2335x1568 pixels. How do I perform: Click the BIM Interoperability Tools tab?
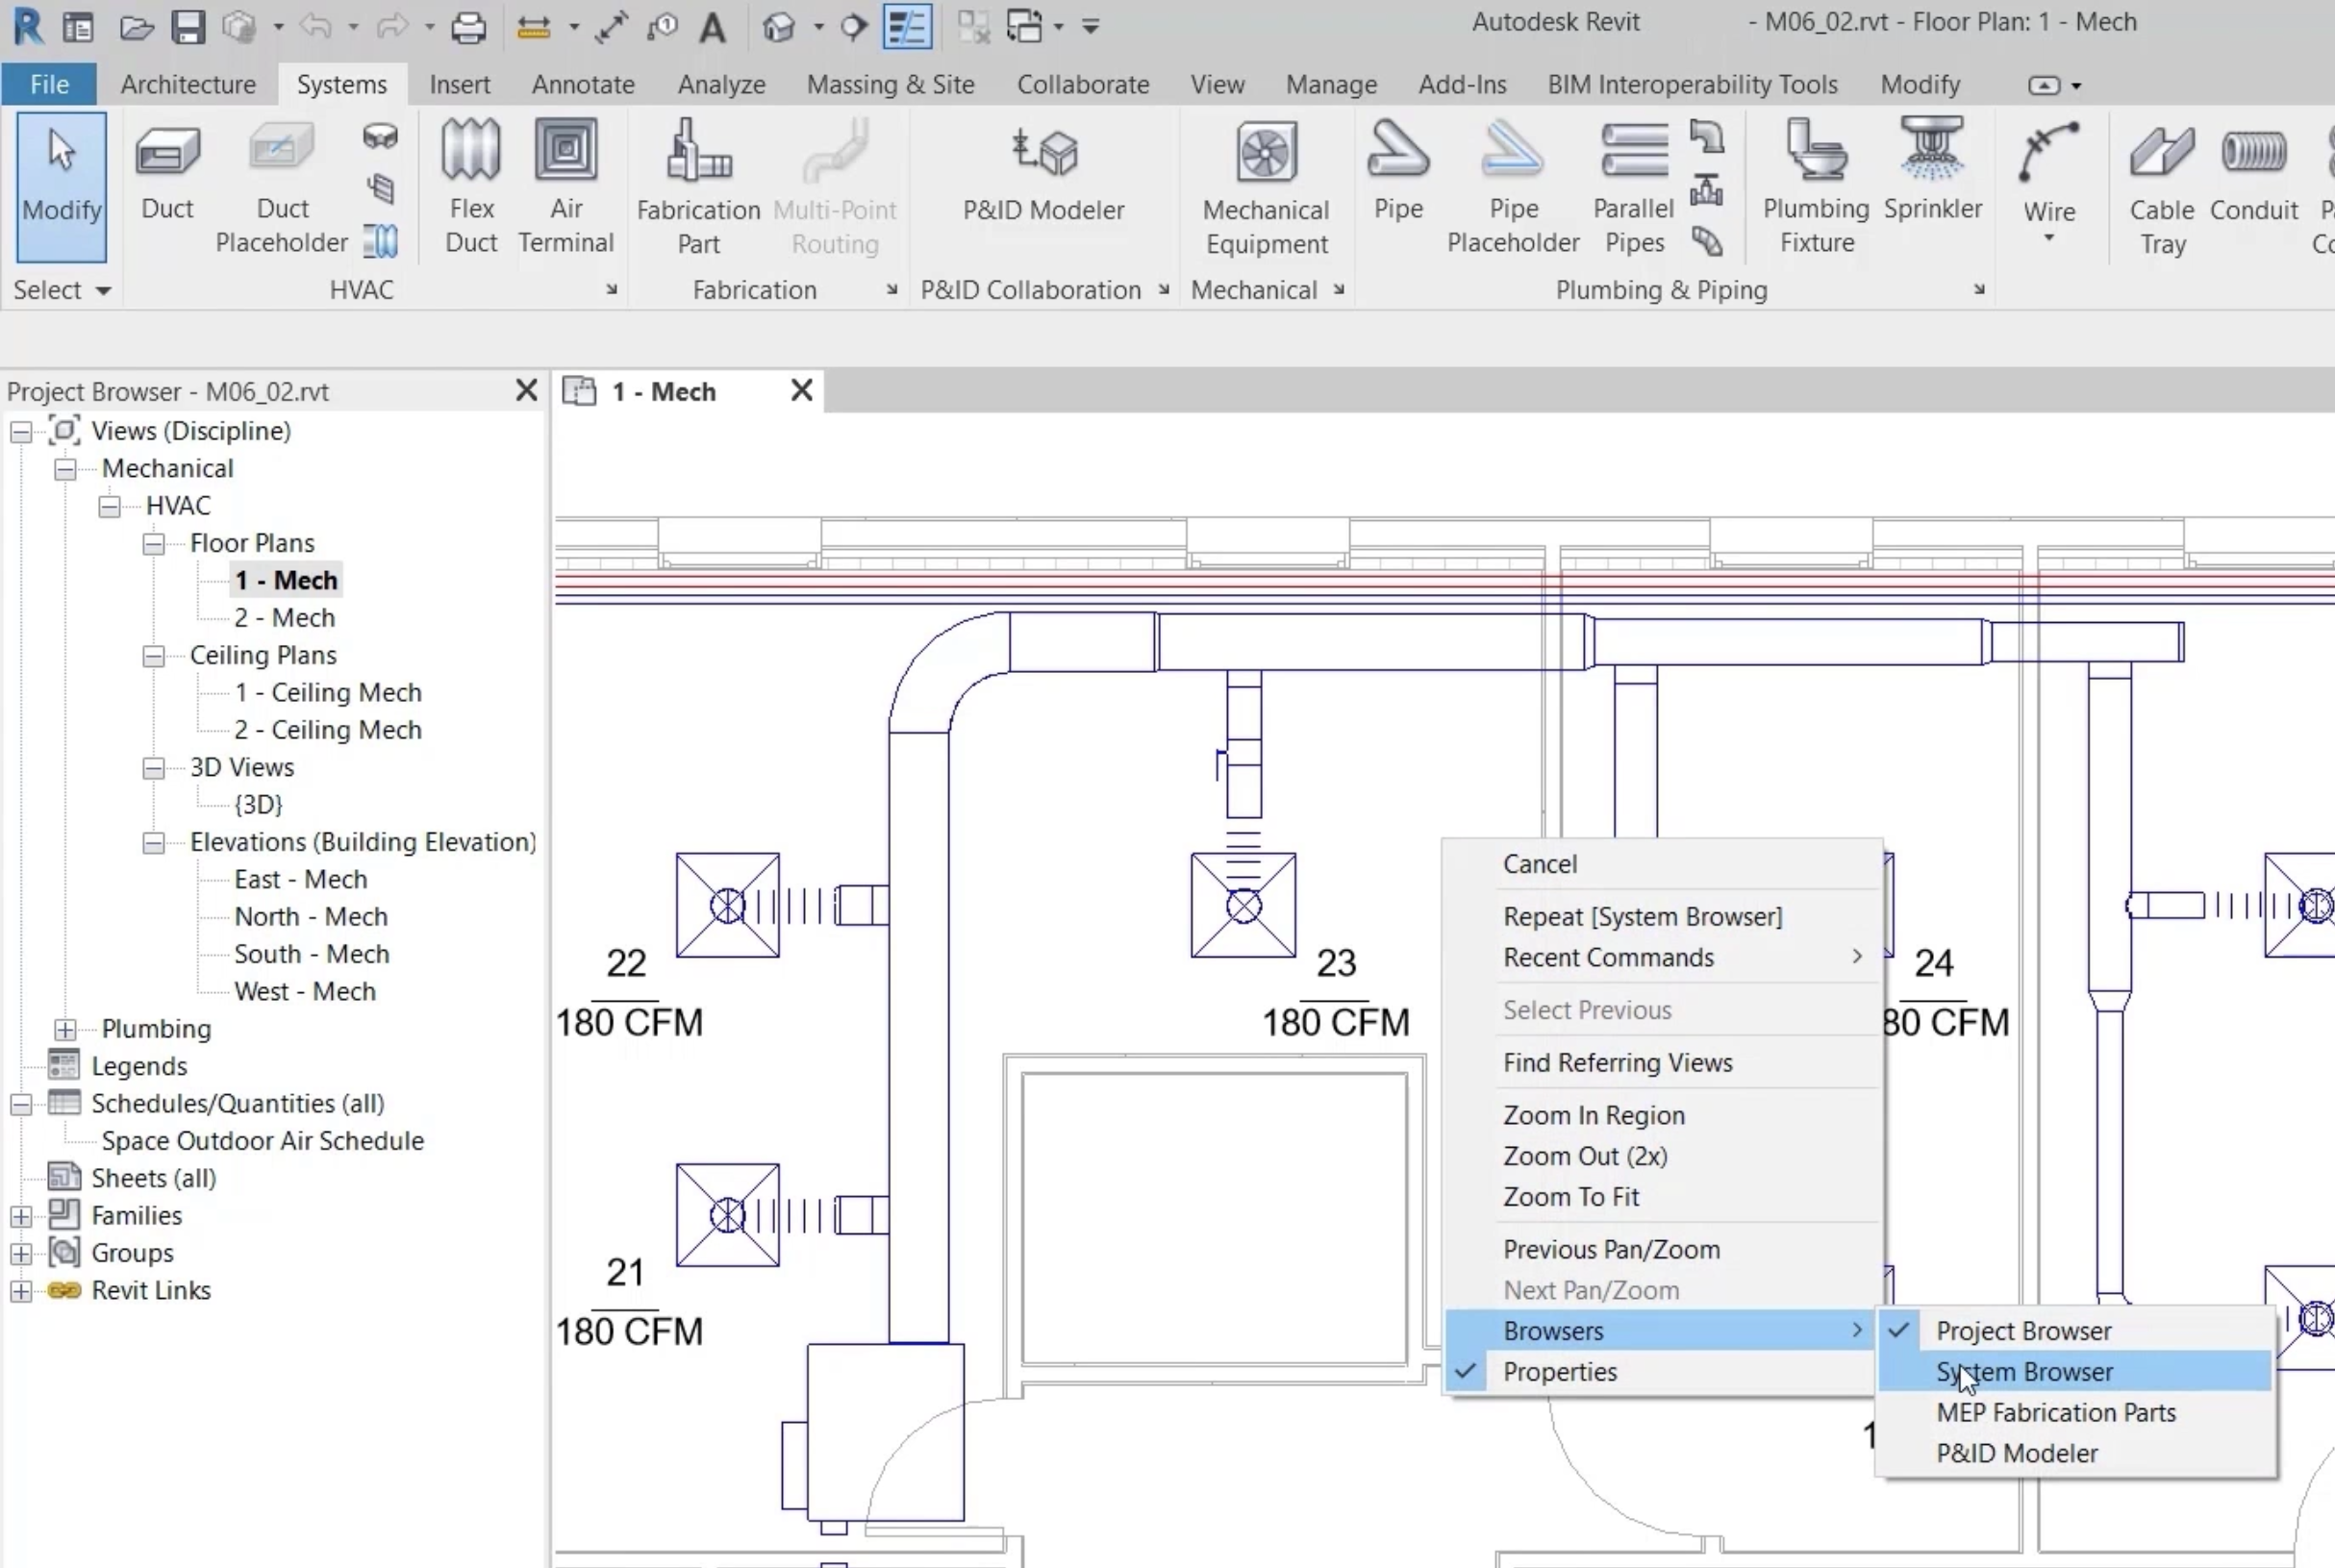click(x=1692, y=84)
